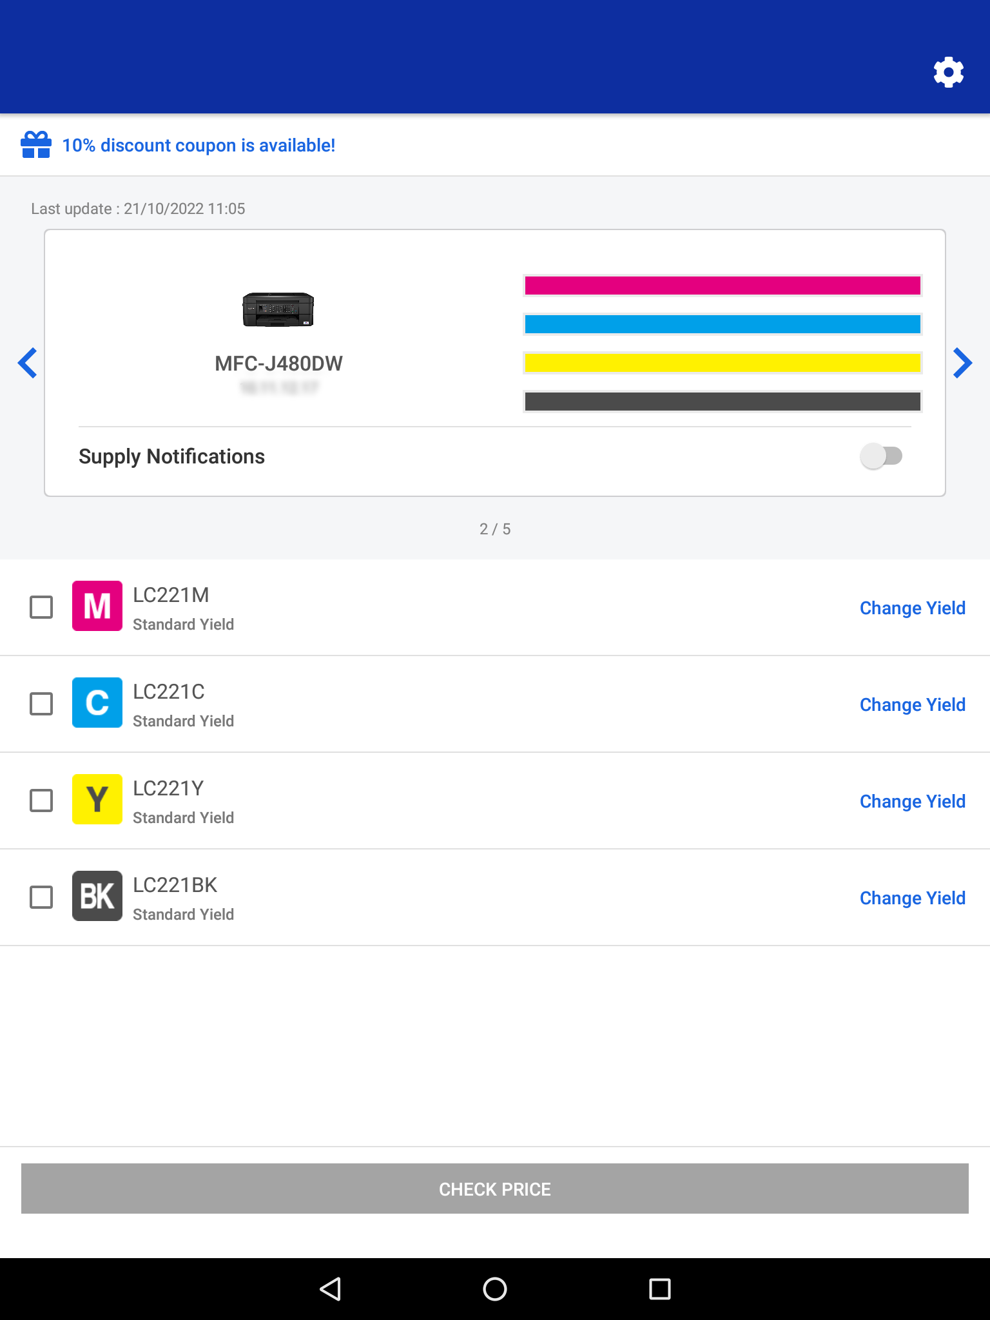This screenshot has width=990, height=1320.
Task: Tap the CHECK PRICE button
Action: click(495, 1189)
